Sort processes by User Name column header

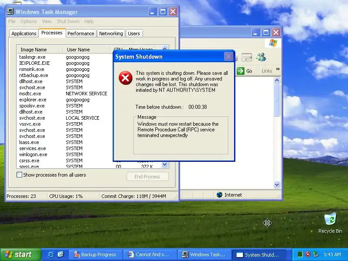[86, 50]
